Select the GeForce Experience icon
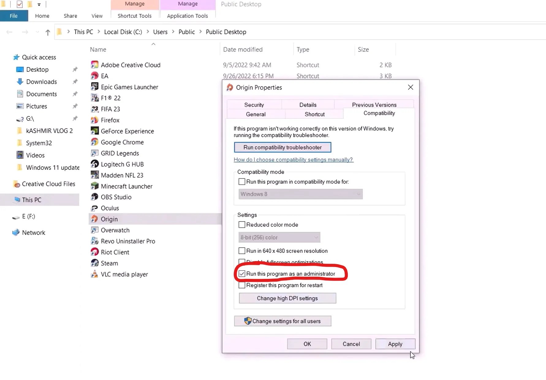The height and width of the screenshot is (380, 546). [95, 131]
